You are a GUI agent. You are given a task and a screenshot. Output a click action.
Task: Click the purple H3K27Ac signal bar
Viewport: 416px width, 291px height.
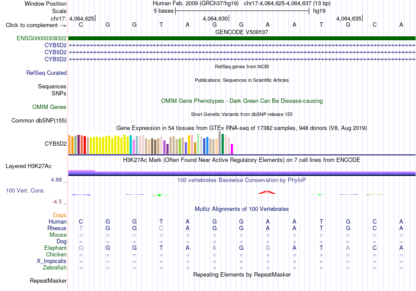point(242,173)
